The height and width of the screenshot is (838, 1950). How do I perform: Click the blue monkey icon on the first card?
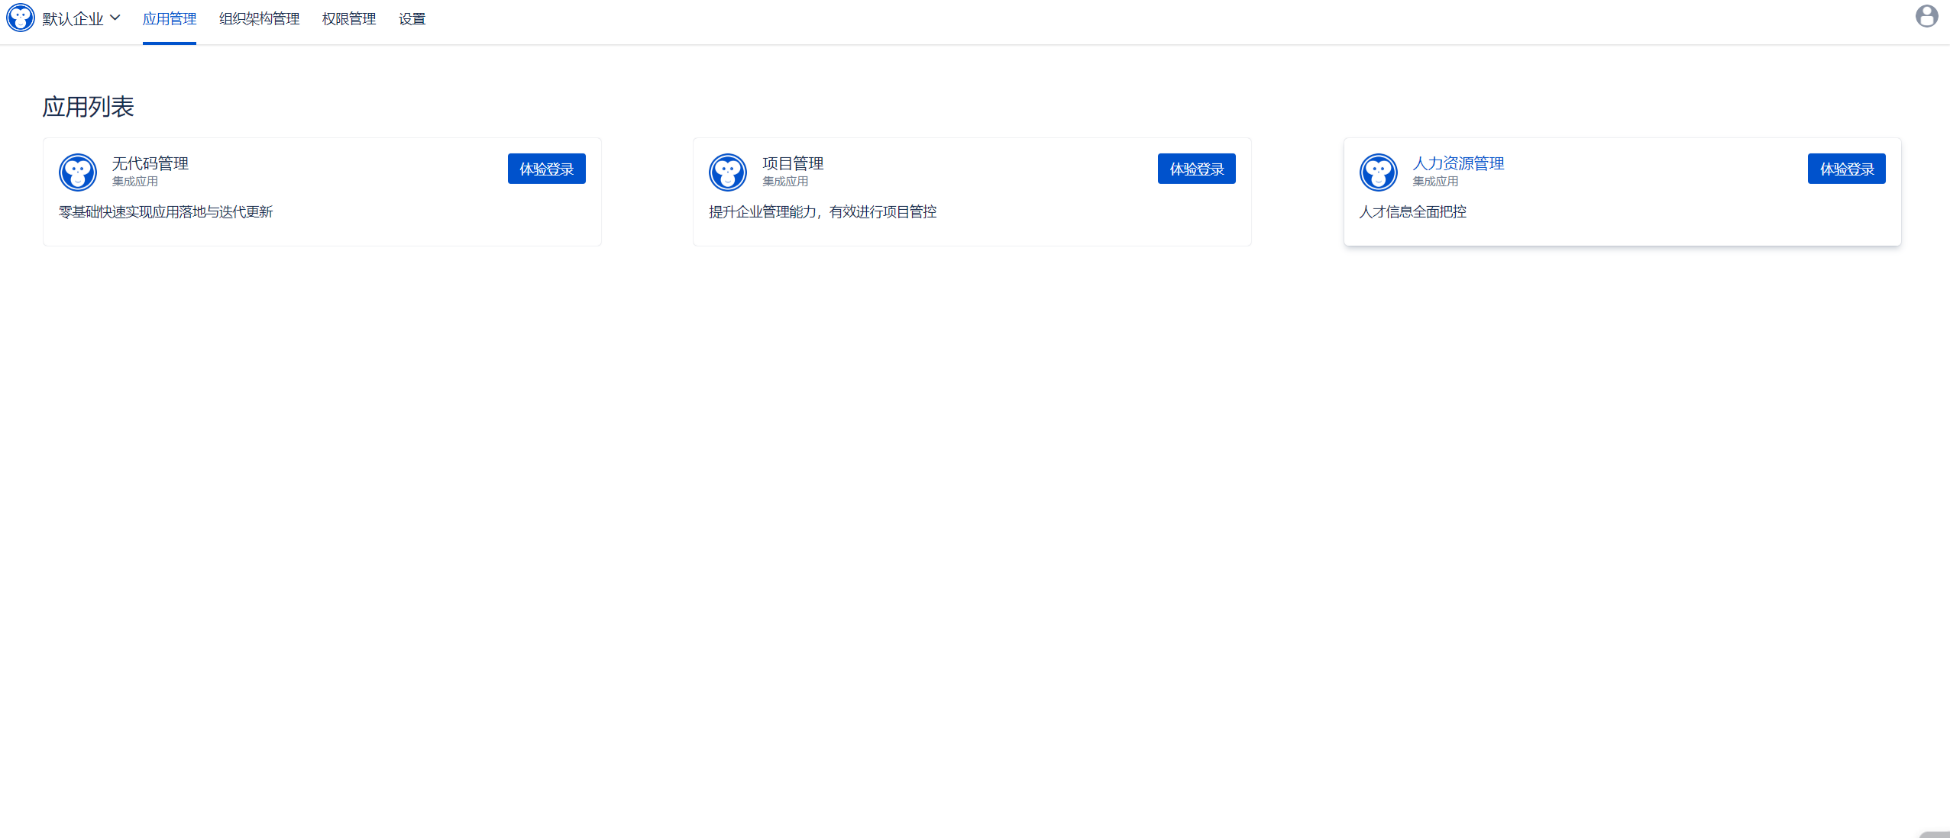point(77,172)
